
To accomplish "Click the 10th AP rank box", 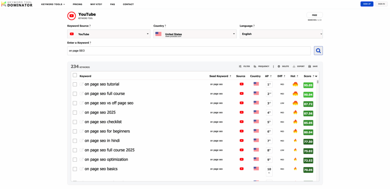I will click(x=269, y=171).
